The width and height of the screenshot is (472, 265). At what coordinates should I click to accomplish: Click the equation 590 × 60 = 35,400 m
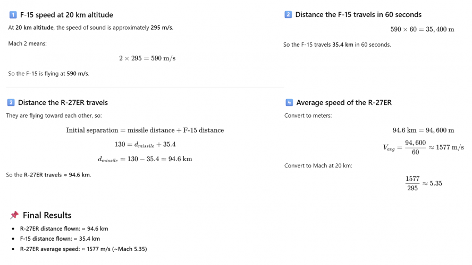click(422, 29)
